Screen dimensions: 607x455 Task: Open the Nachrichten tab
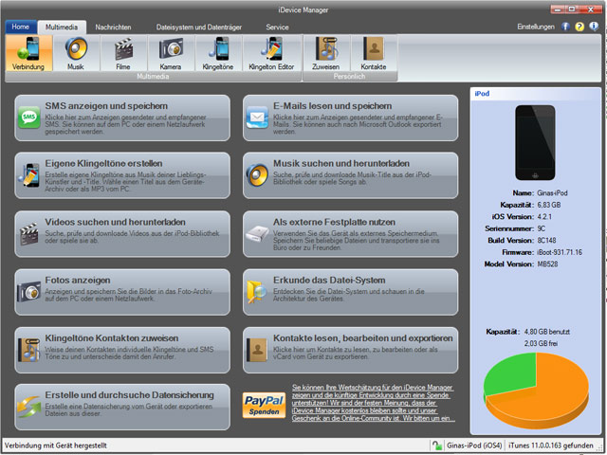click(x=114, y=27)
